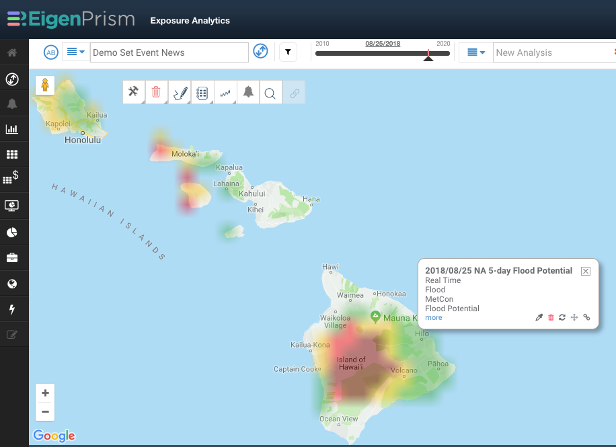Click the link icon in flood popup
The width and height of the screenshot is (616, 447).
(x=586, y=317)
